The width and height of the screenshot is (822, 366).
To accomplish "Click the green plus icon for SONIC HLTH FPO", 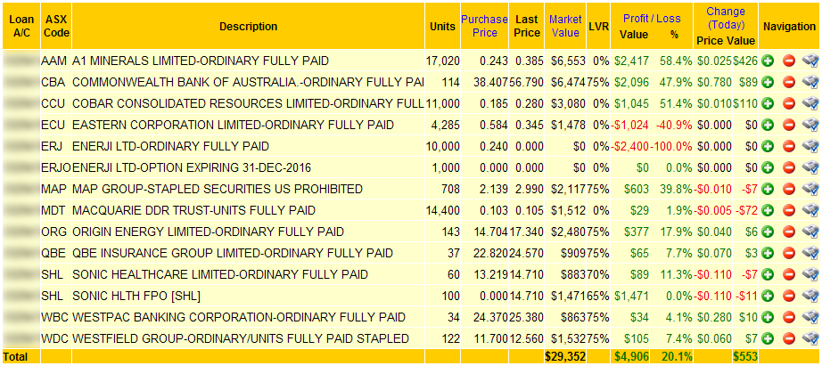I will point(769,296).
